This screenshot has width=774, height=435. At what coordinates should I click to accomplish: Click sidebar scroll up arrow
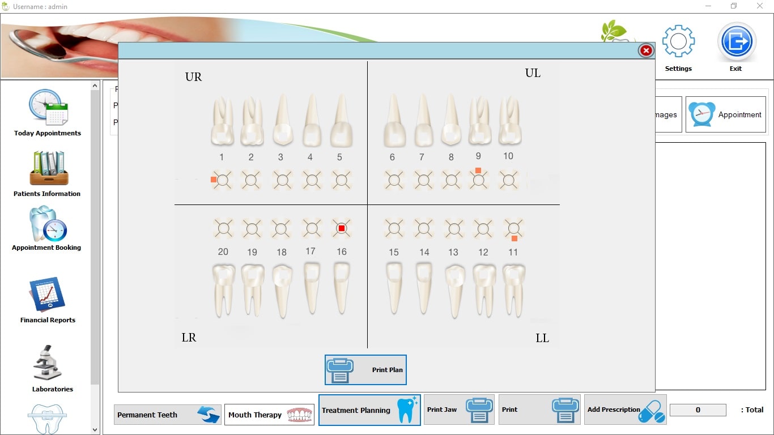coord(95,86)
